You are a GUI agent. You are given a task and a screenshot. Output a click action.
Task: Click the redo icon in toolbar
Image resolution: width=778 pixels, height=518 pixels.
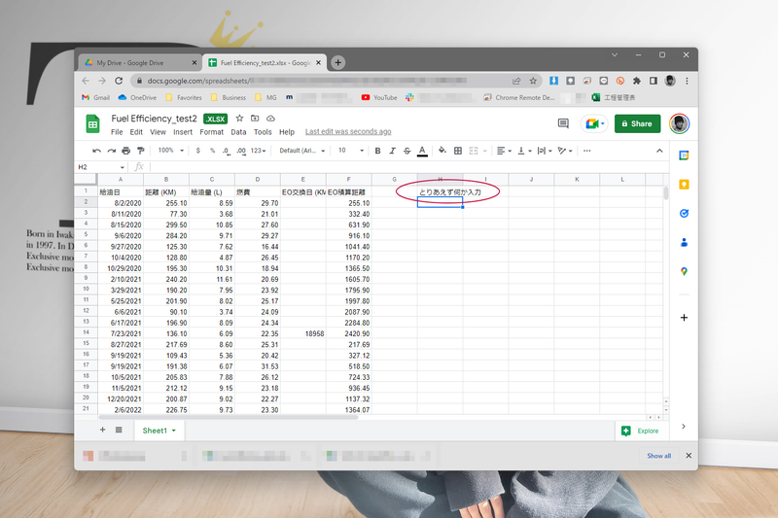click(x=112, y=151)
